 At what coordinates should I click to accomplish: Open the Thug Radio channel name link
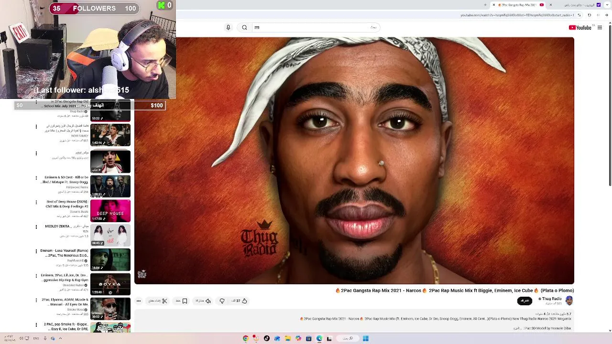552,299
